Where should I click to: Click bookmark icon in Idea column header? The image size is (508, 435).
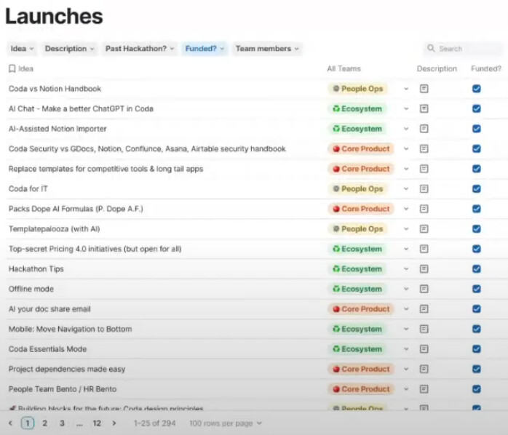(12, 69)
